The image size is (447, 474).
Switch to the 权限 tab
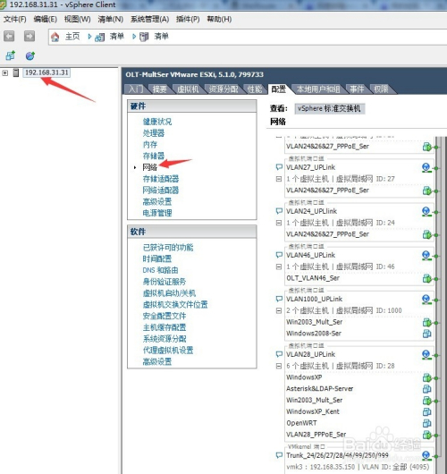(381, 89)
